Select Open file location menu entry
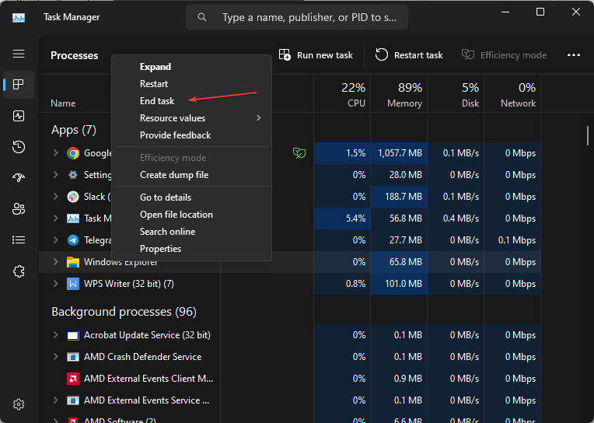The width and height of the screenshot is (594, 423). [176, 215]
